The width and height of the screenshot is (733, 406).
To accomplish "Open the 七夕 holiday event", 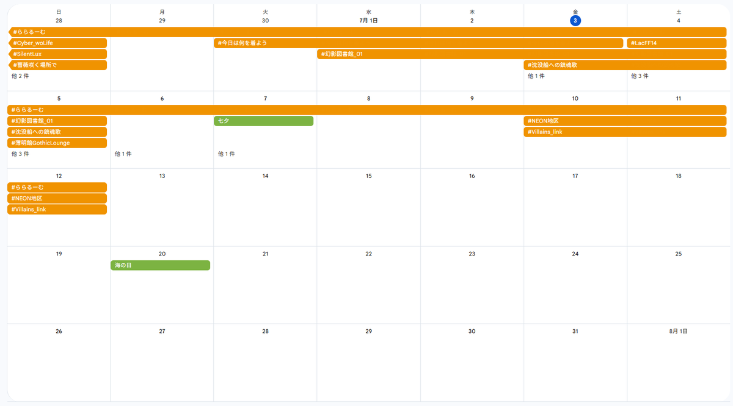I will [x=263, y=121].
